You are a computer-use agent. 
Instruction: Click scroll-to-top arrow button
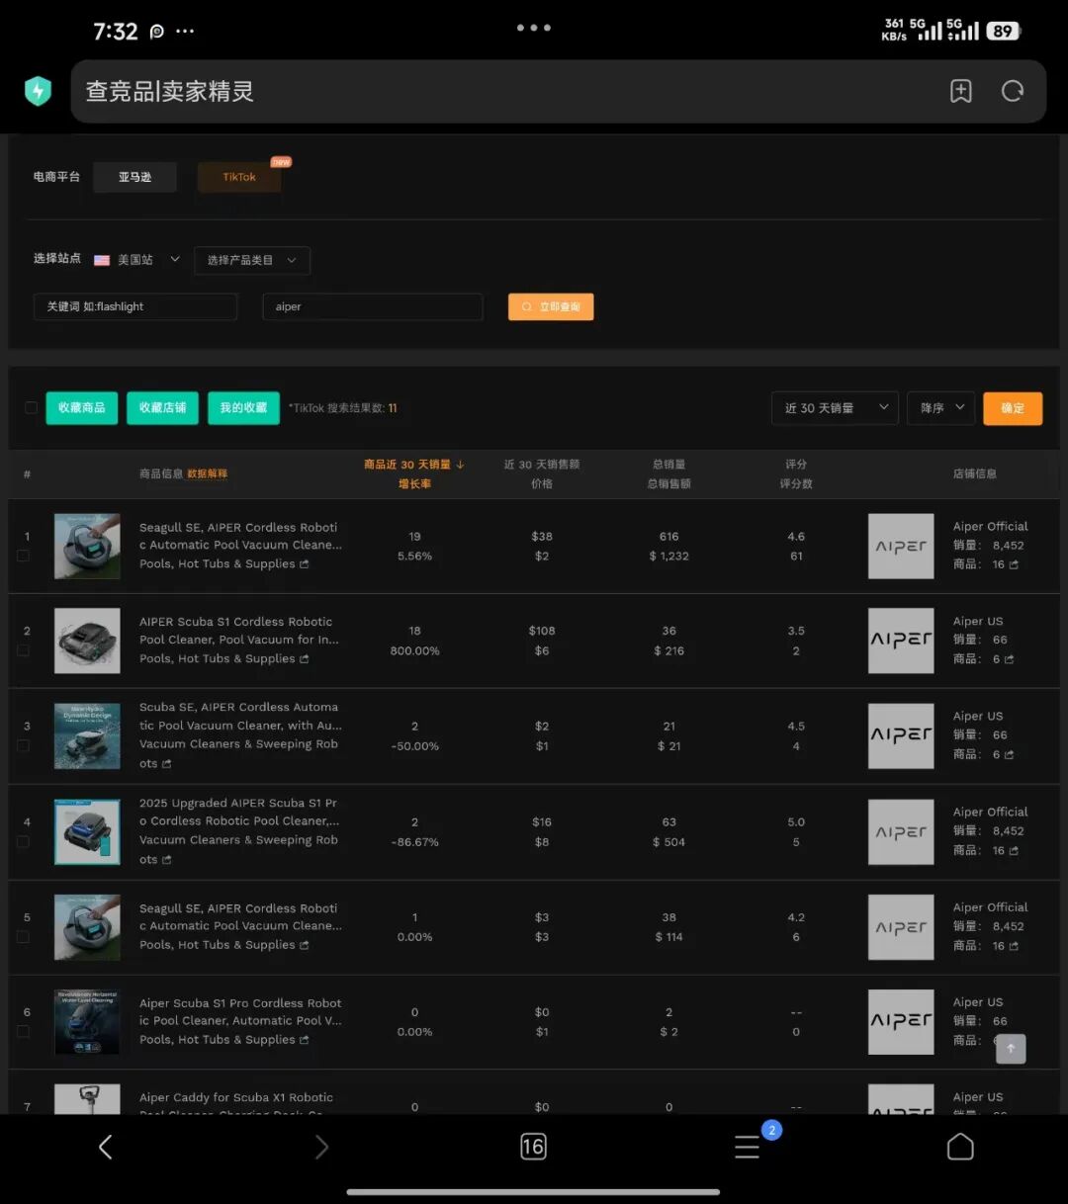click(x=1010, y=1049)
